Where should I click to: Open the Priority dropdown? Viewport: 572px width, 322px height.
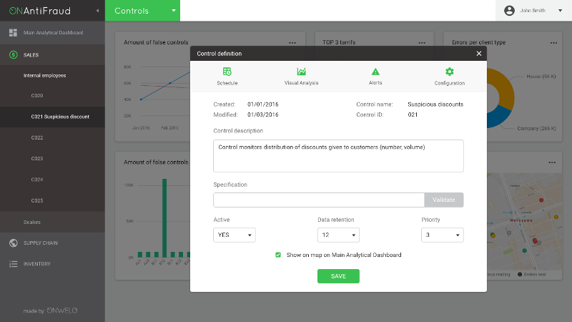[442, 235]
